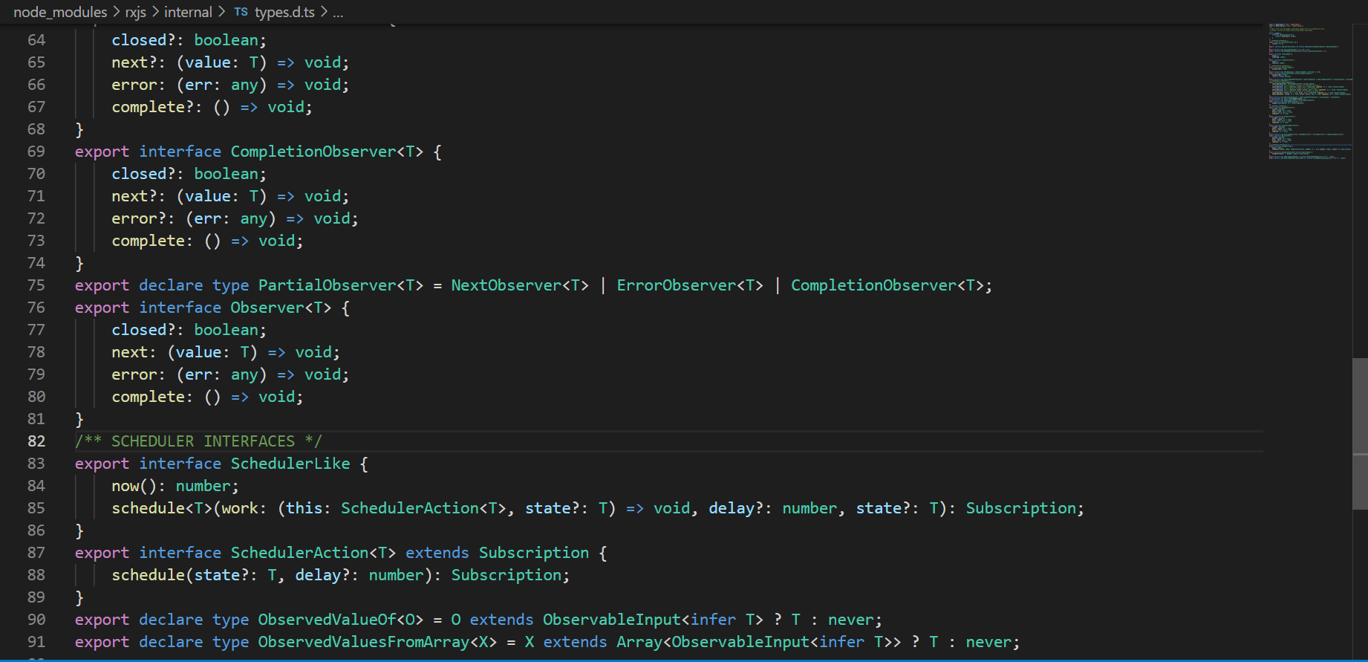Click line number 87 in gutter

[36, 553]
